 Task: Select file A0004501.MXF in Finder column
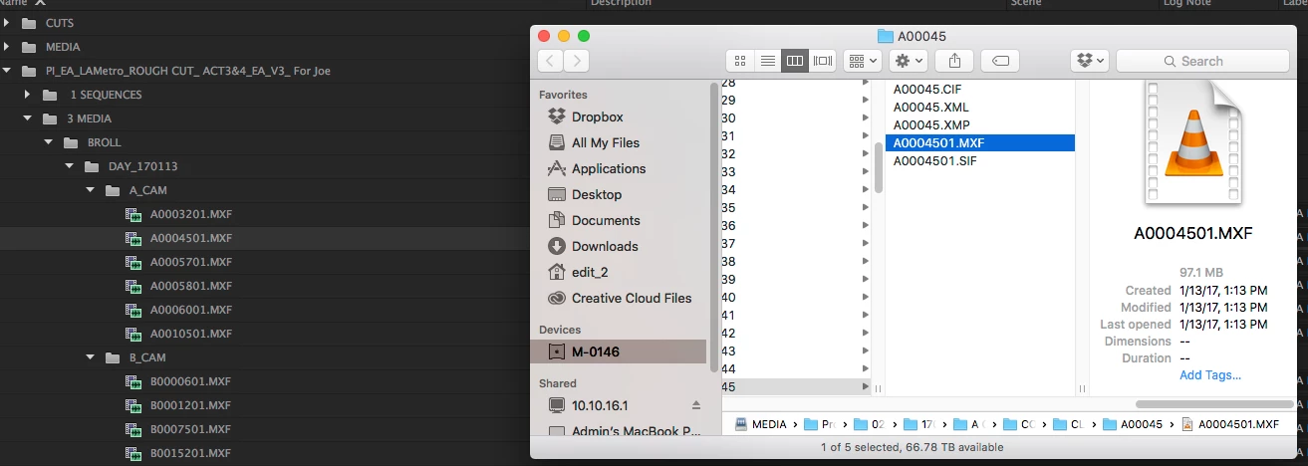pos(980,142)
